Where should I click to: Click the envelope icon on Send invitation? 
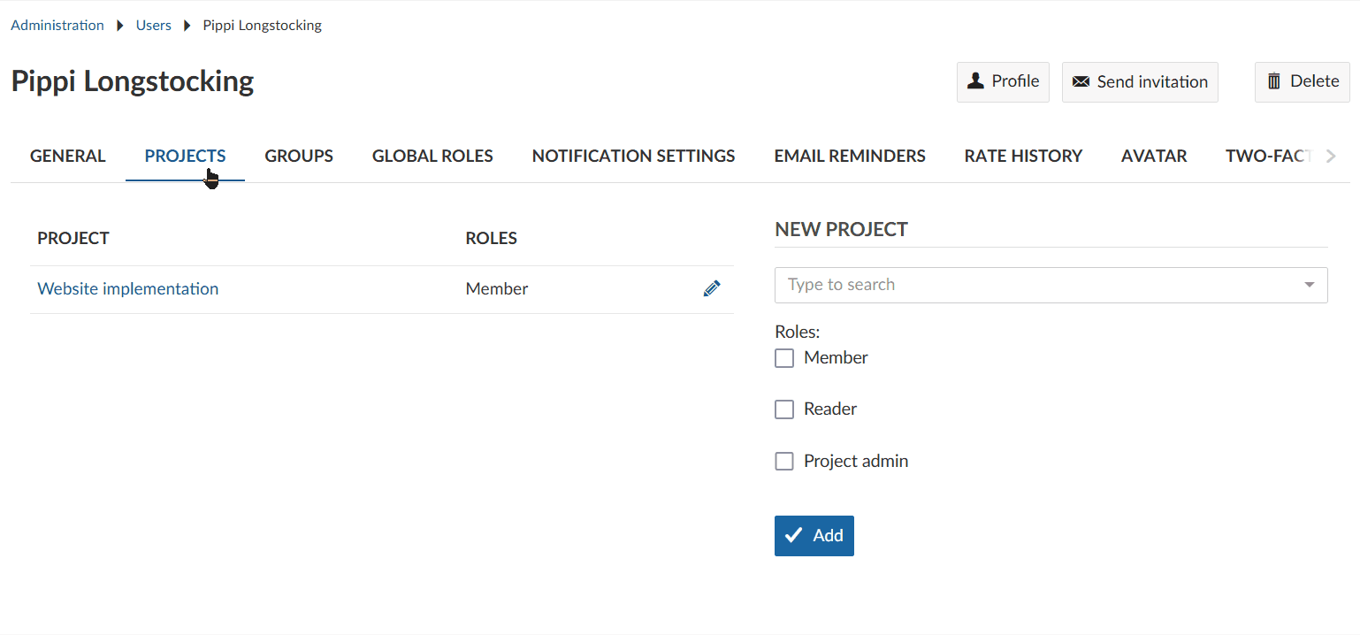tap(1080, 80)
